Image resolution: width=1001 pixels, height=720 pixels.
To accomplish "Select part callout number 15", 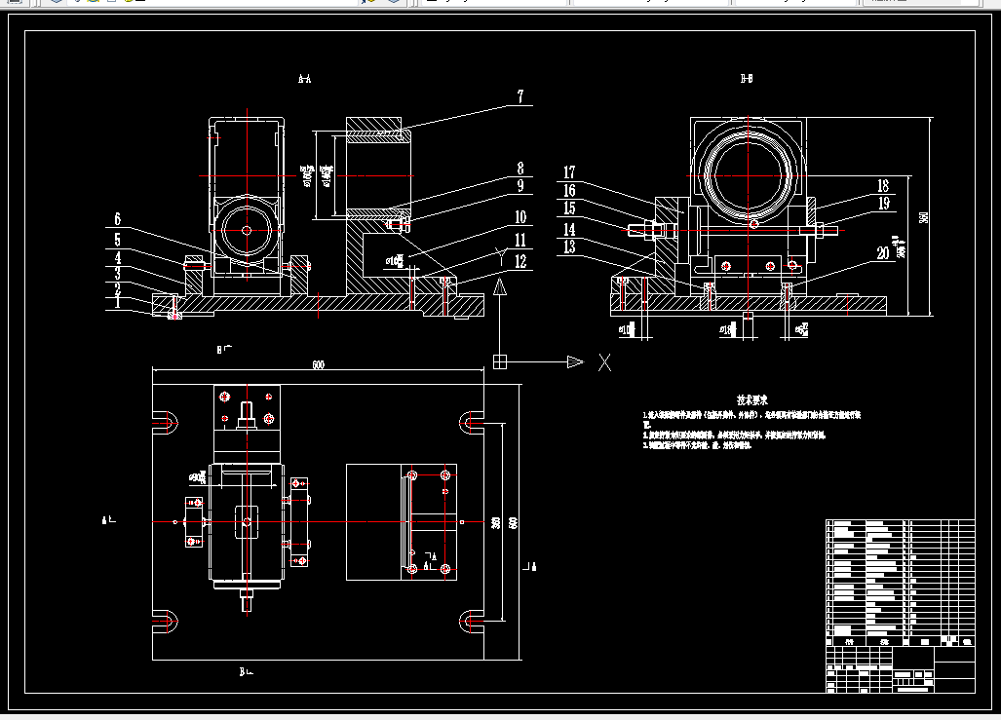I will [x=569, y=208].
